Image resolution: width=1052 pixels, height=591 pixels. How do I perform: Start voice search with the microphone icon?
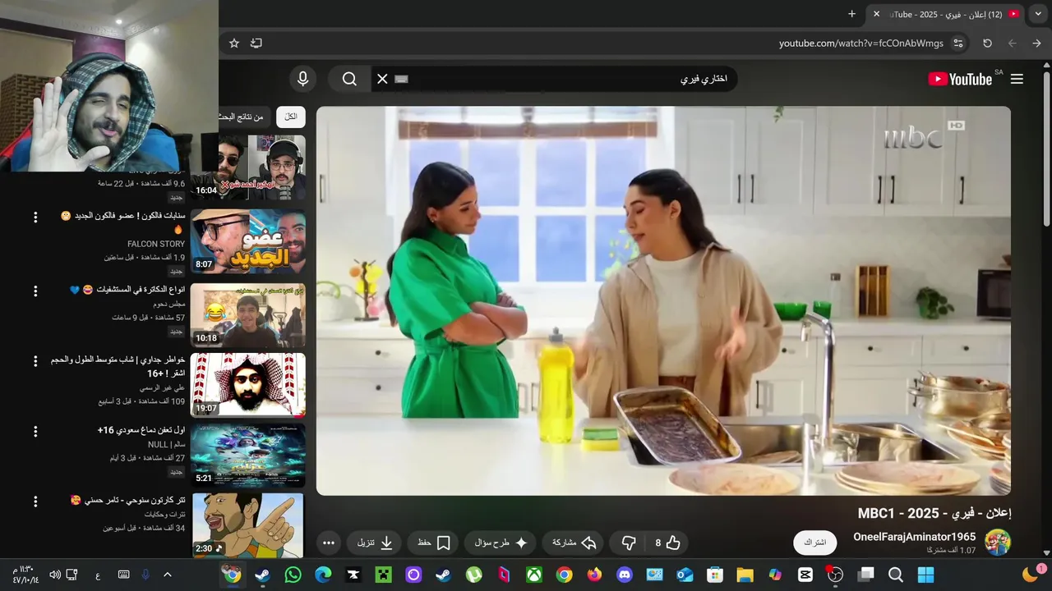click(303, 79)
